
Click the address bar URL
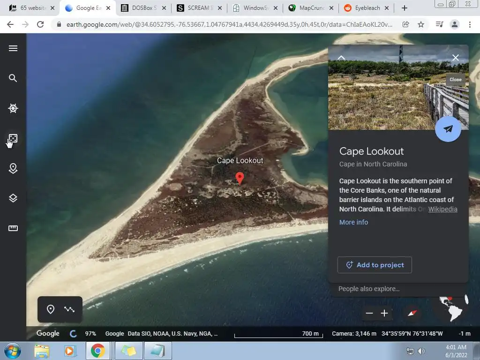point(229,24)
